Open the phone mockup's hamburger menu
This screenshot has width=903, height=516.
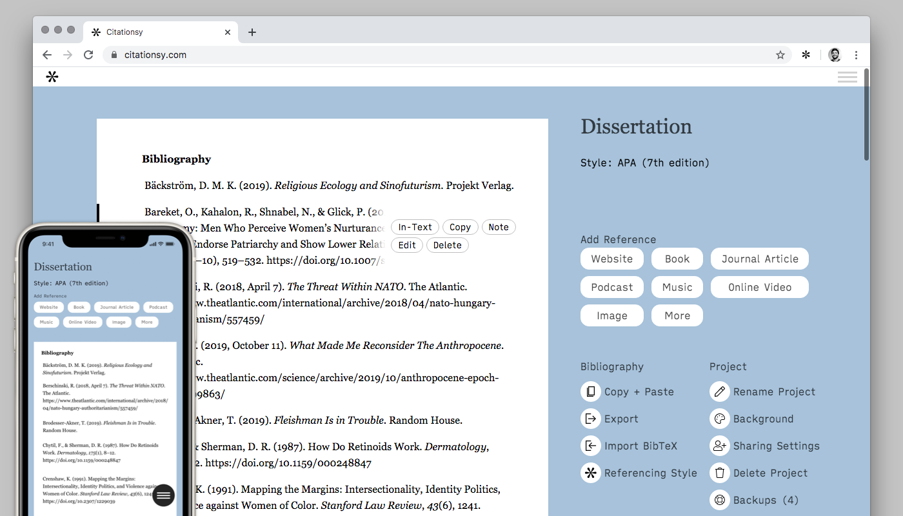tap(163, 495)
